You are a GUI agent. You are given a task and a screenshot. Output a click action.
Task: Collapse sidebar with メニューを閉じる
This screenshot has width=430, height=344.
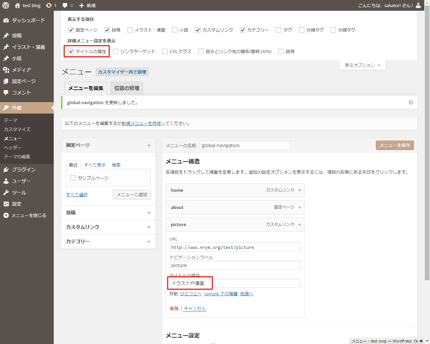click(x=29, y=215)
